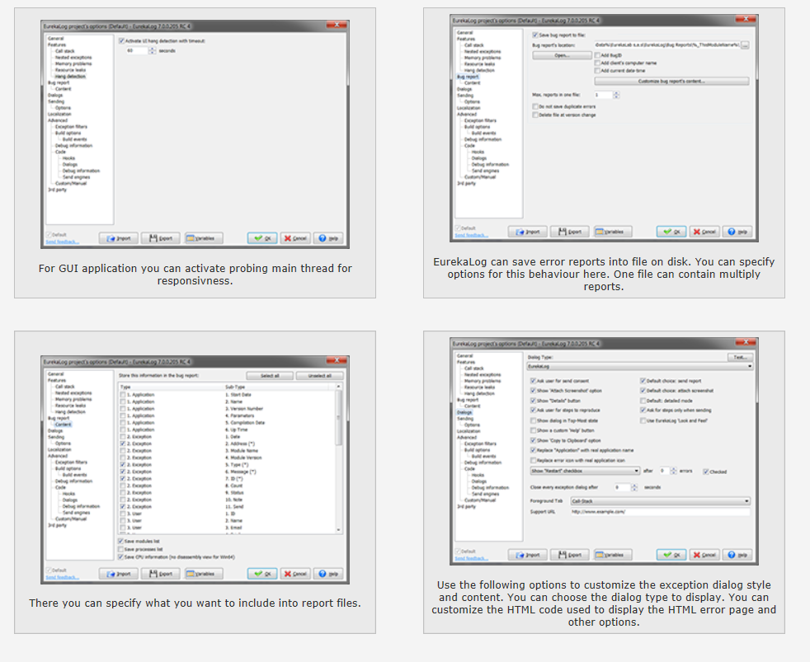
Task: Open the Foreground Tab dropdown showing Call-Stack
Action: [660, 501]
